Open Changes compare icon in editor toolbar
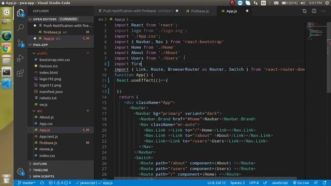 tap(305, 11)
